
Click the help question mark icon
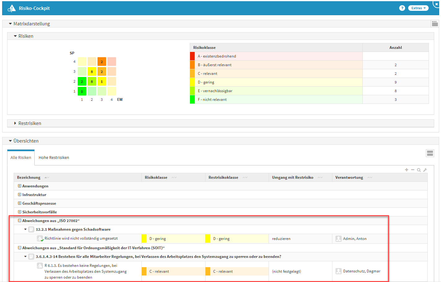click(x=402, y=8)
